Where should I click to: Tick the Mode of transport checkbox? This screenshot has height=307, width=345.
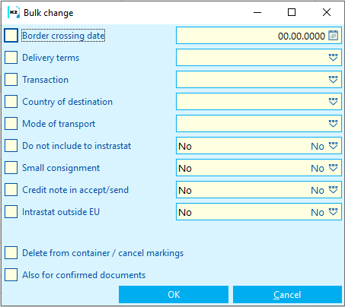tap(11, 123)
